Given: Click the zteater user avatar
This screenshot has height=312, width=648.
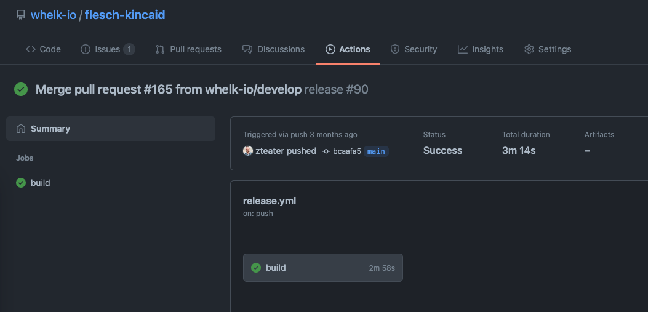Looking at the screenshot, I should (x=248, y=151).
